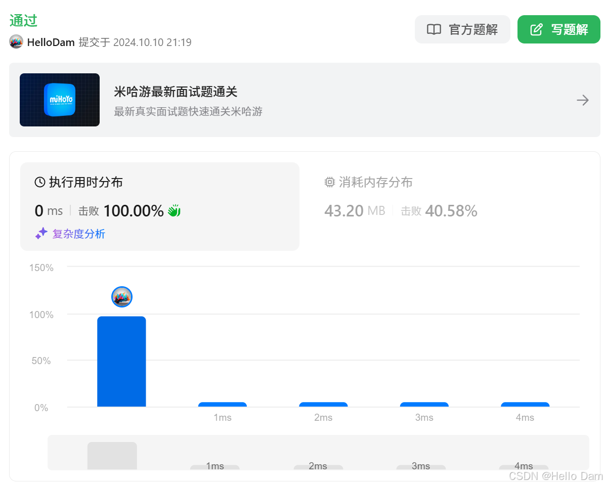Click the 43.20 MB memory value
The image size is (605, 486).
click(x=355, y=211)
